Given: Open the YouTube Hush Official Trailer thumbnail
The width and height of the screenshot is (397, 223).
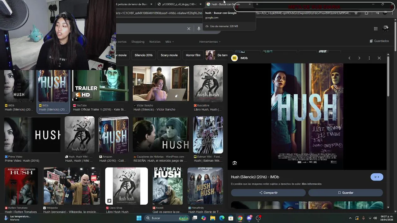Looking at the screenshot, I should tap(100, 86).
